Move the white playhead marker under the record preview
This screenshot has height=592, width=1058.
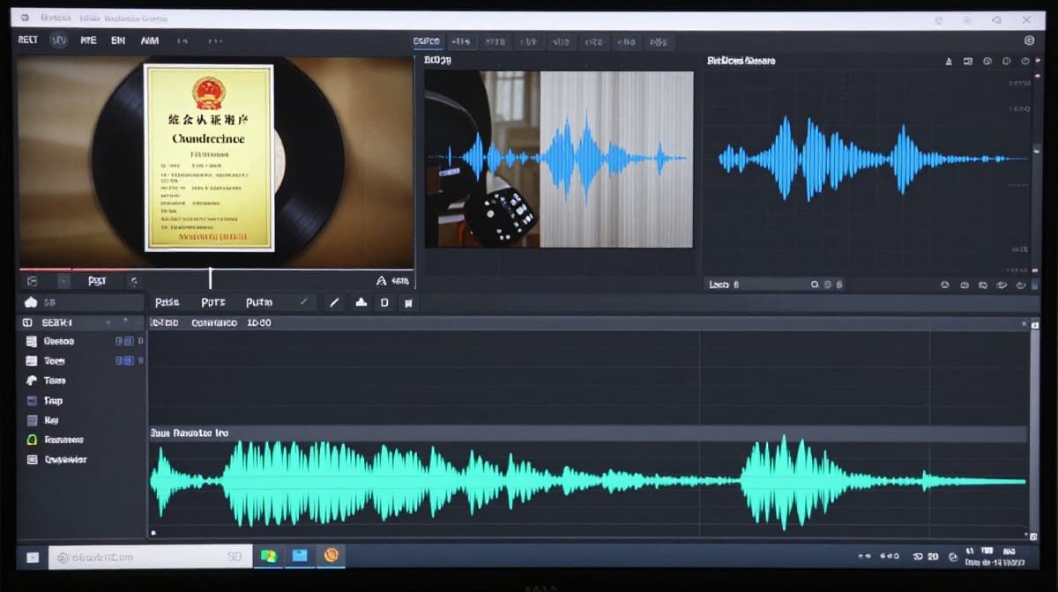tap(210, 277)
